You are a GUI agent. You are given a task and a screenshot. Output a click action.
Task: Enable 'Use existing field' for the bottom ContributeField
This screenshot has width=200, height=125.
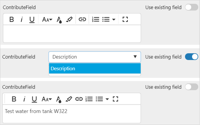(191, 87)
